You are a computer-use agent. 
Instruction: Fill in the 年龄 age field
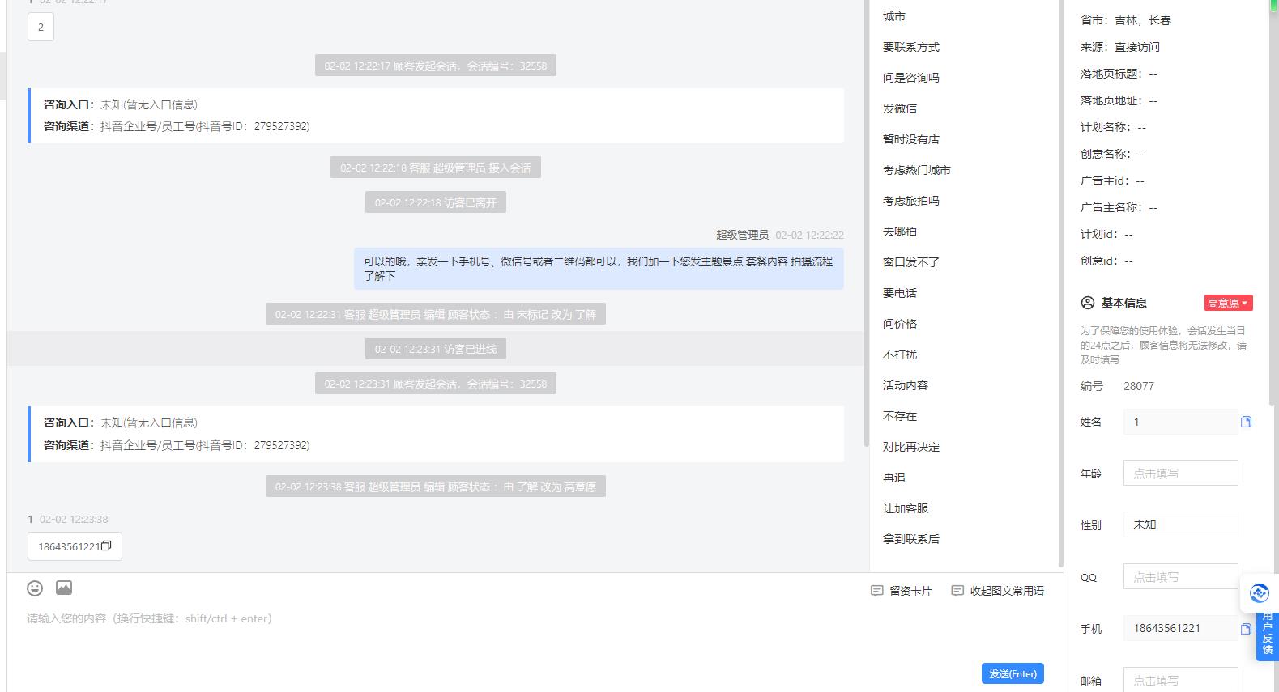click(x=1180, y=473)
